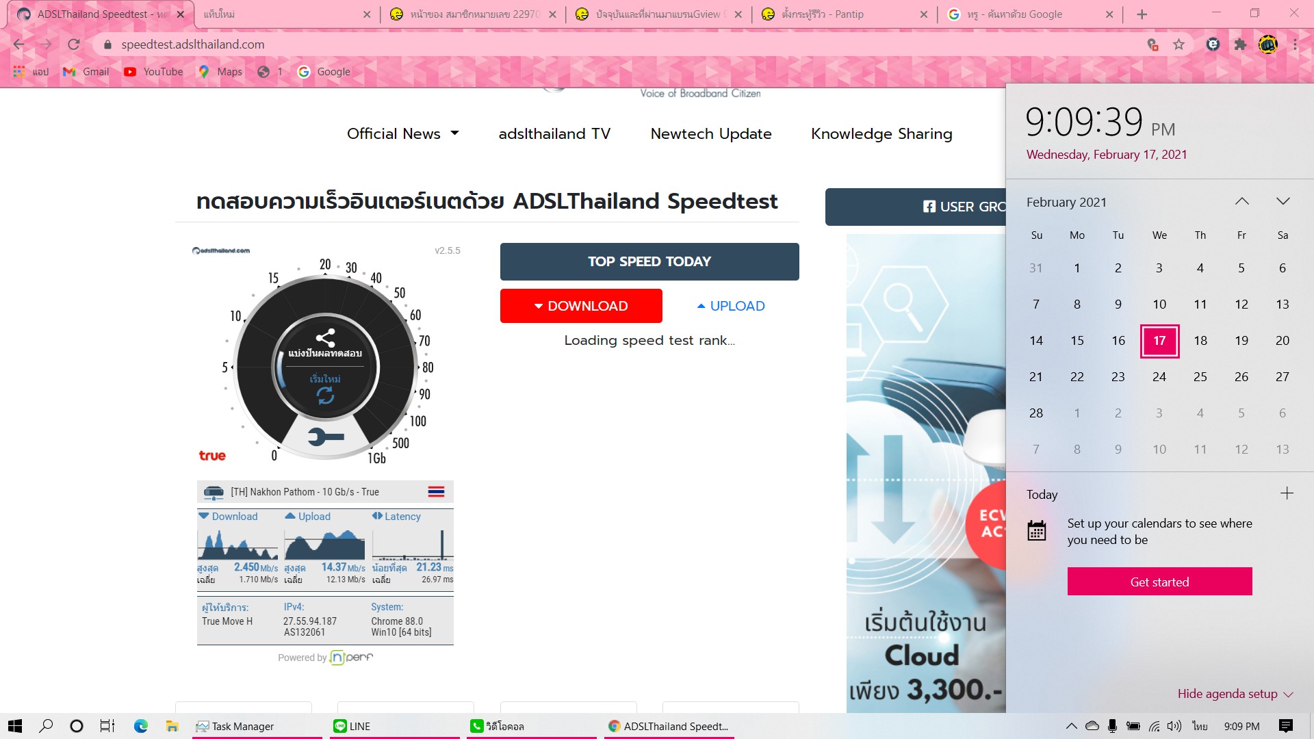Open the Google bookmark
Viewport: 1314px width, 739px height.
pos(324,72)
